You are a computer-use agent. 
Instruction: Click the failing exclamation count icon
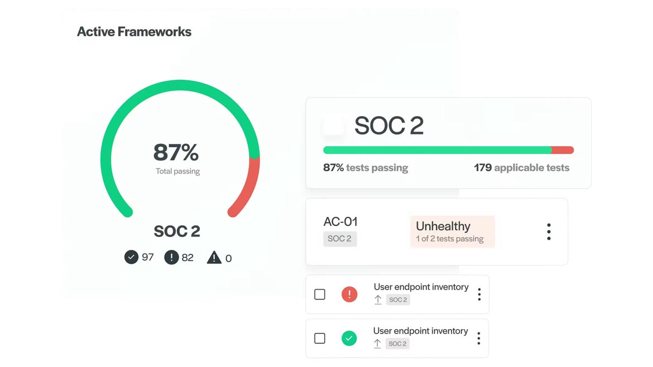point(171,257)
